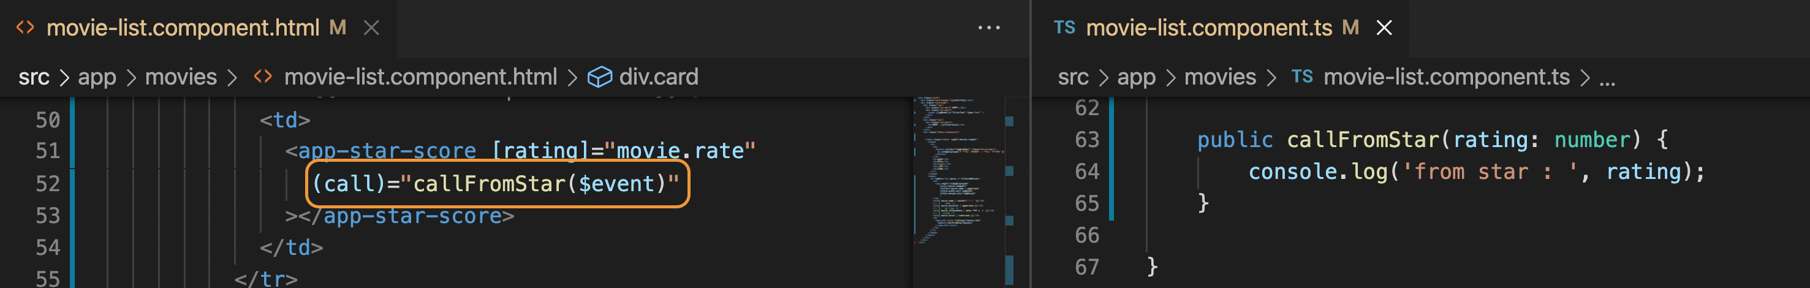Expand chevron after 'src' in left breadcrumb
The width and height of the screenshot is (1810, 288).
click(64, 77)
